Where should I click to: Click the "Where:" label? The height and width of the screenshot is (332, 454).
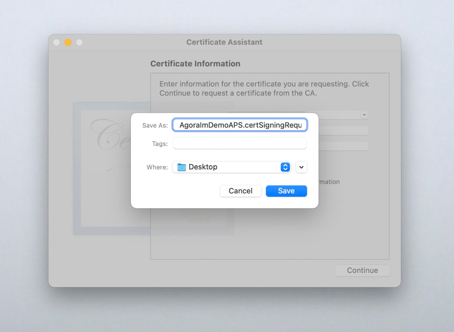(157, 167)
